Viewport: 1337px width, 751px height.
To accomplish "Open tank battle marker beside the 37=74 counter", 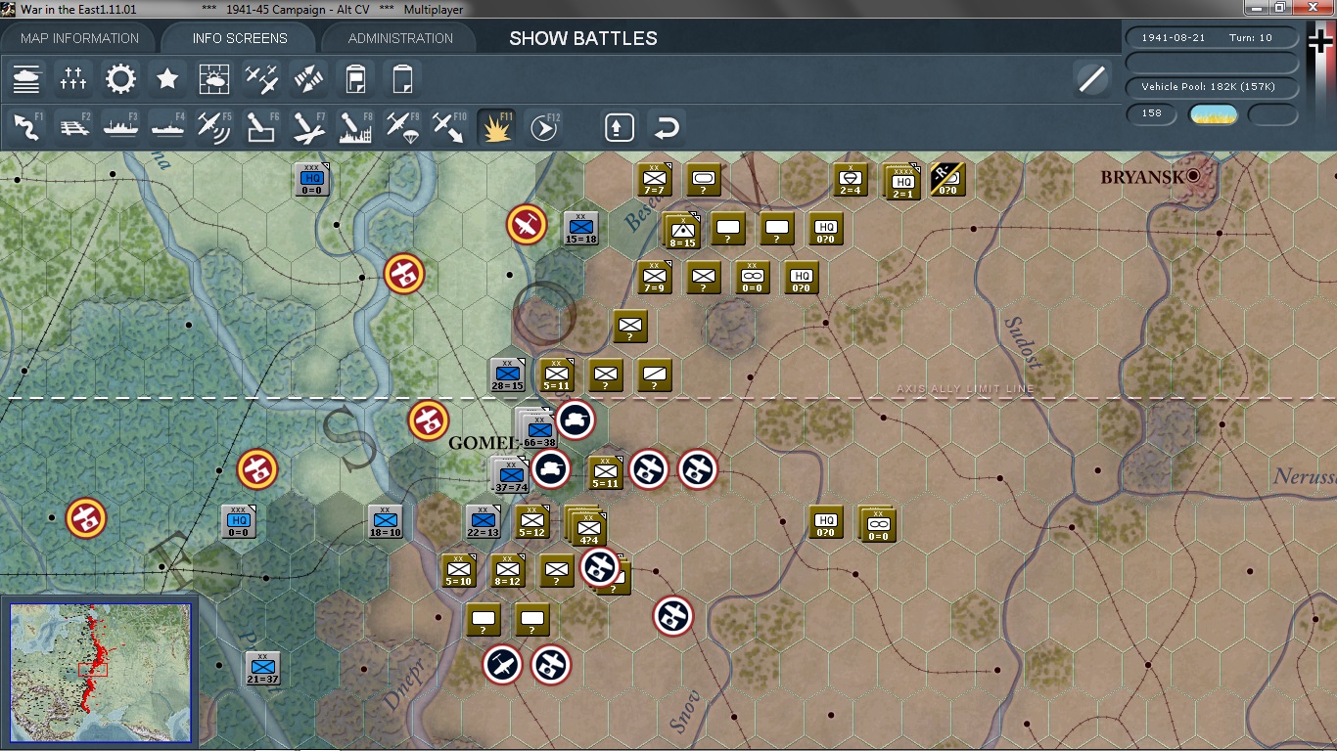I will point(551,469).
